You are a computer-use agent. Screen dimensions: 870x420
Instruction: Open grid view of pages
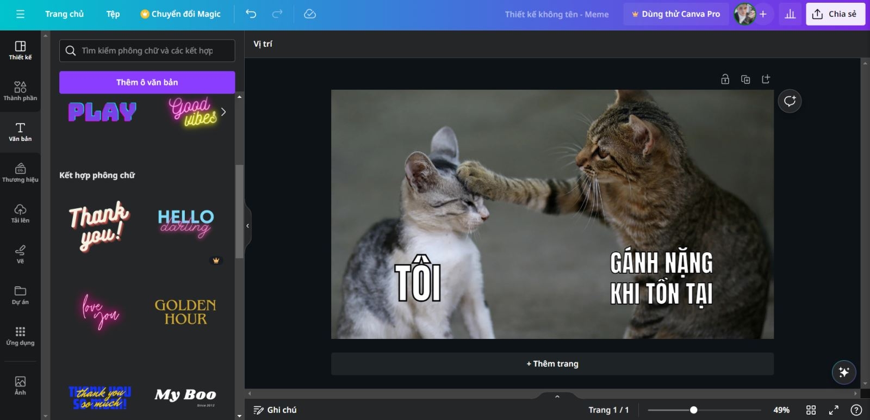(811, 410)
